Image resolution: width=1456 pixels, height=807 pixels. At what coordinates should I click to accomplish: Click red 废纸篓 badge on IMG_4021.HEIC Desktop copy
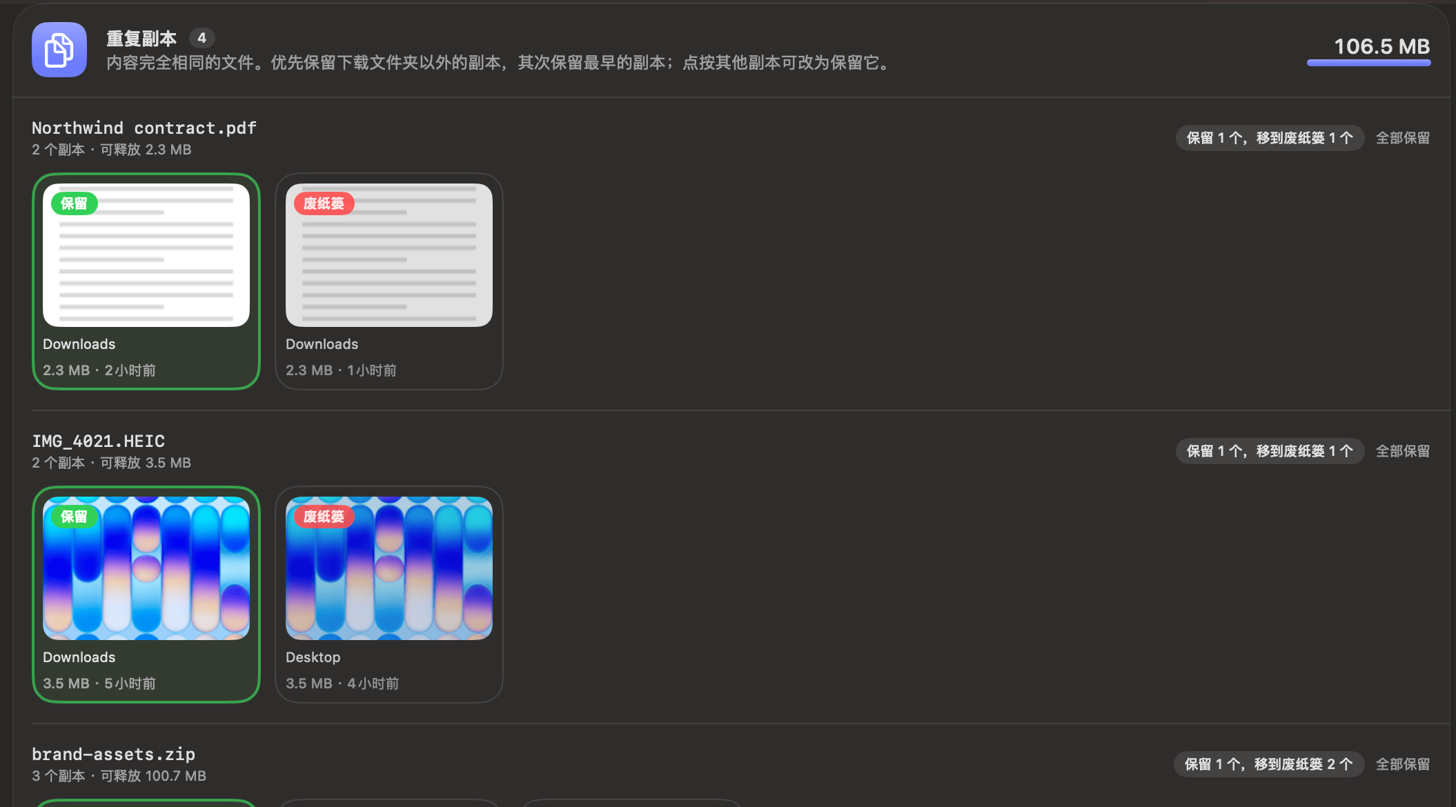pyautogui.click(x=324, y=517)
